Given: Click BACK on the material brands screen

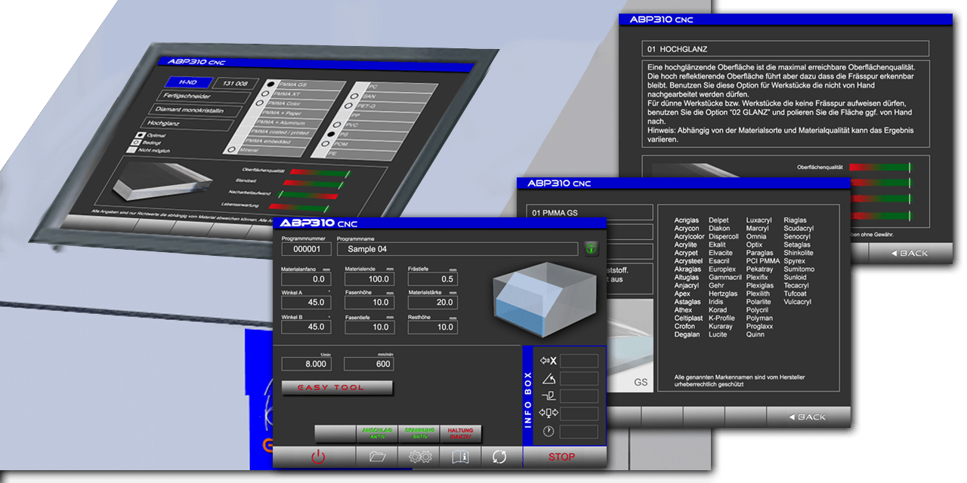Looking at the screenshot, I should (x=808, y=416).
